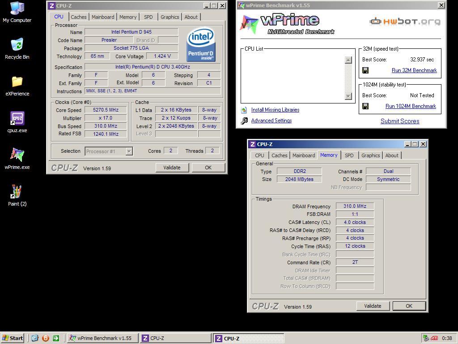
Task: Open Caches tab in CPU-Z memory window
Action: tap(279, 155)
